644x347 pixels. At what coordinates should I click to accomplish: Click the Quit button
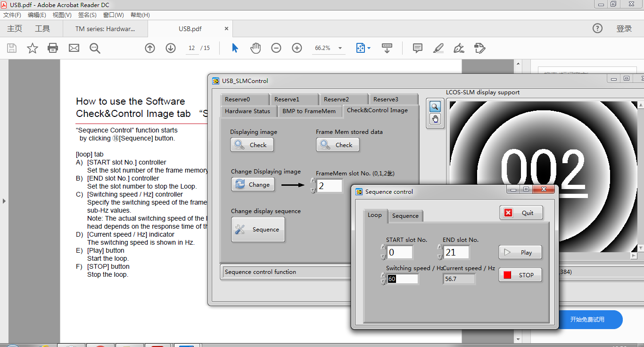tap(521, 213)
